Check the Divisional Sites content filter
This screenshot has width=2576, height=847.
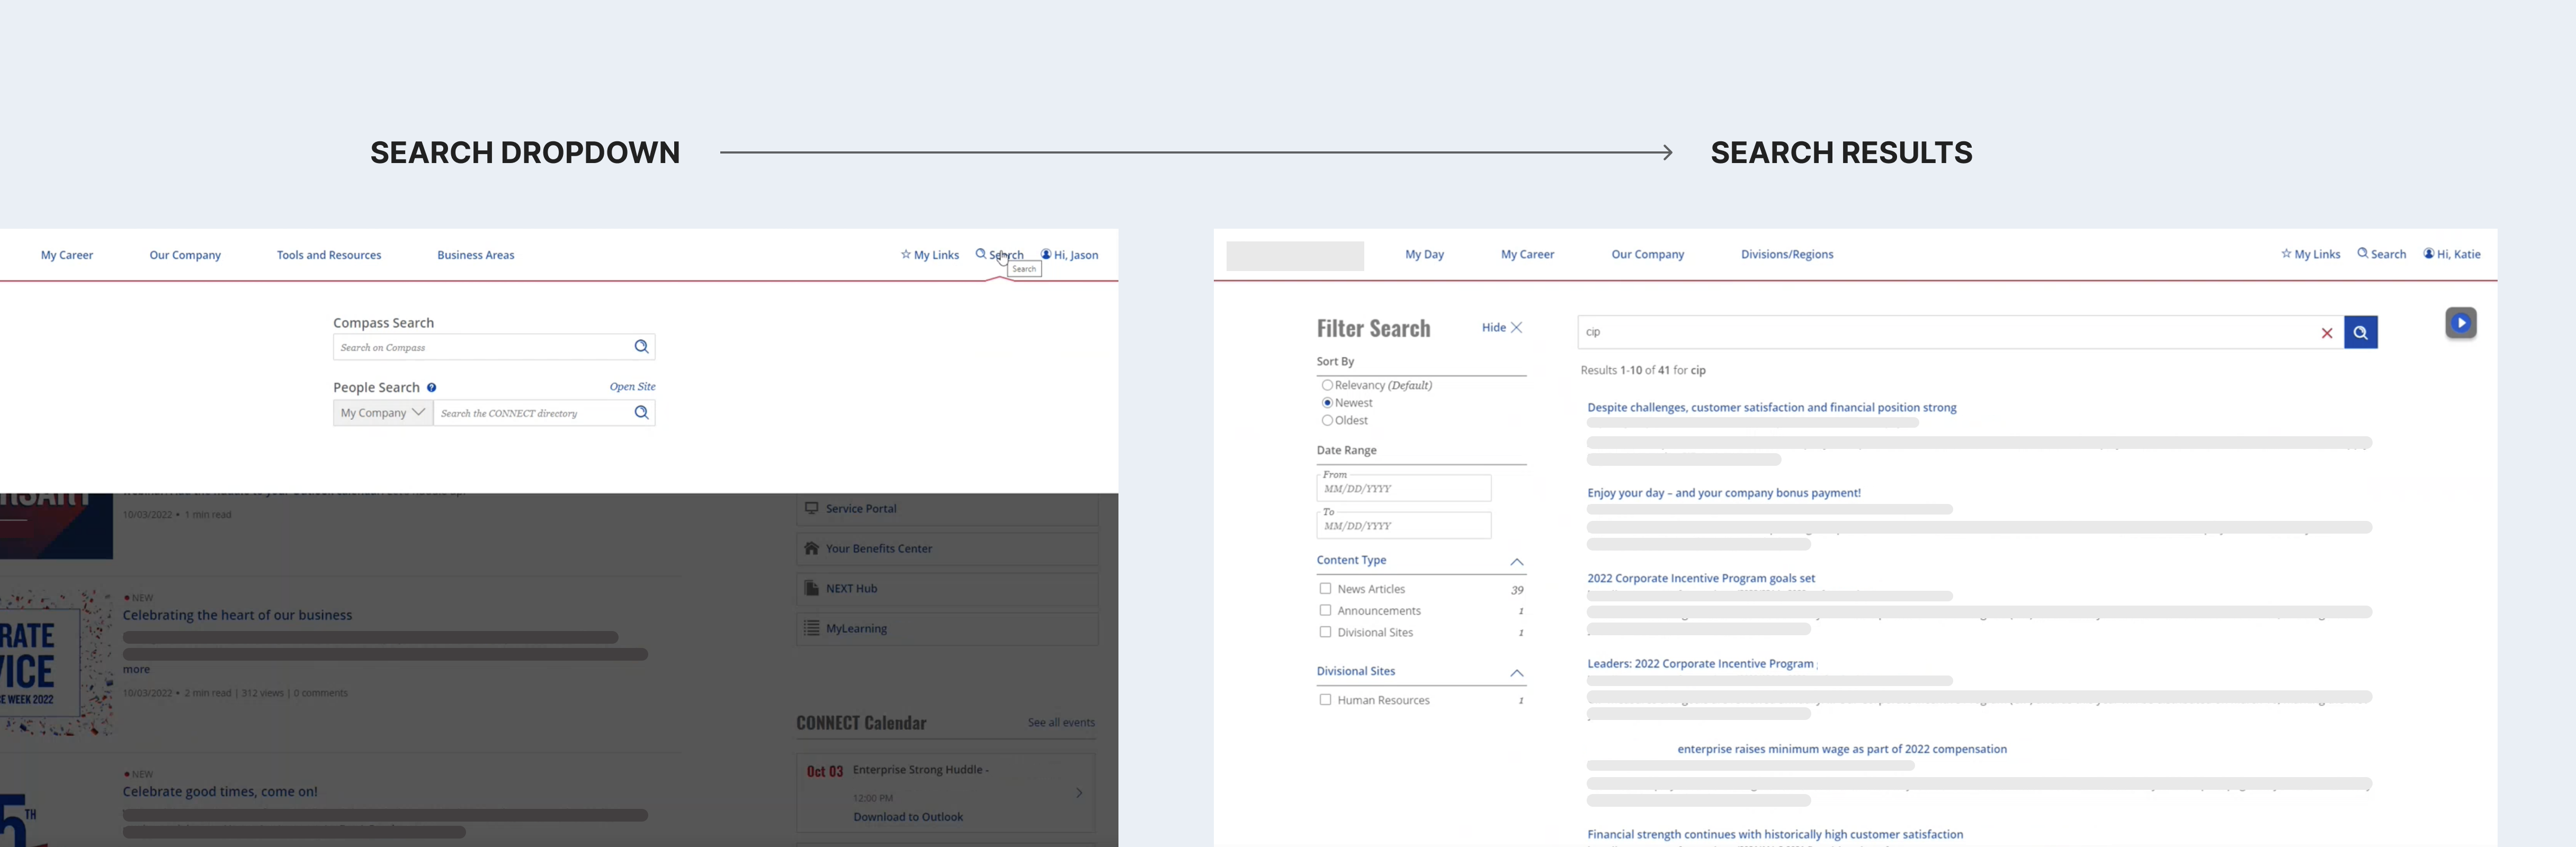1325,632
